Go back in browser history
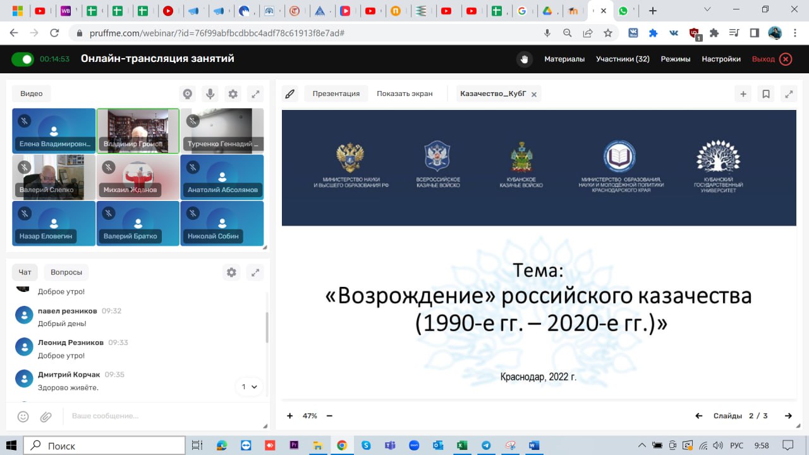The image size is (809, 455). click(14, 33)
